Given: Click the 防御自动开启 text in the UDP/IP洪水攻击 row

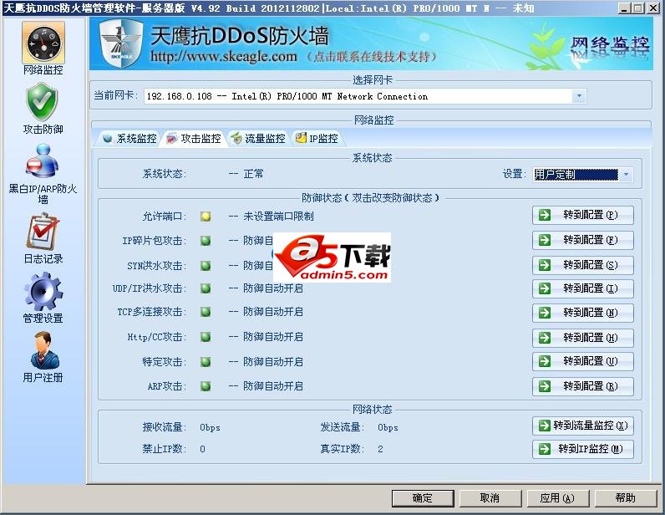Looking at the screenshot, I should pos(273,288).
